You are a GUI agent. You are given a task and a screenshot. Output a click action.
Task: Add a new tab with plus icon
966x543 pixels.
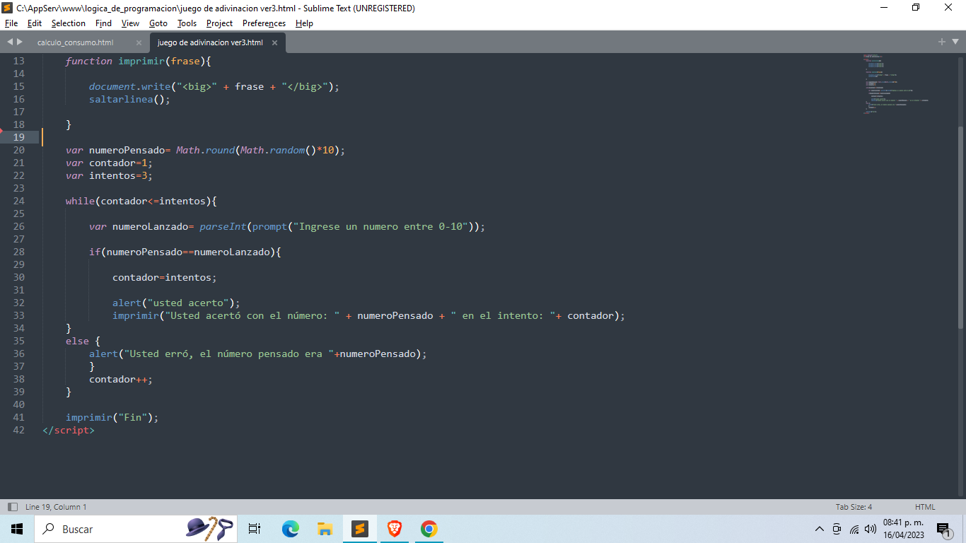942,42
